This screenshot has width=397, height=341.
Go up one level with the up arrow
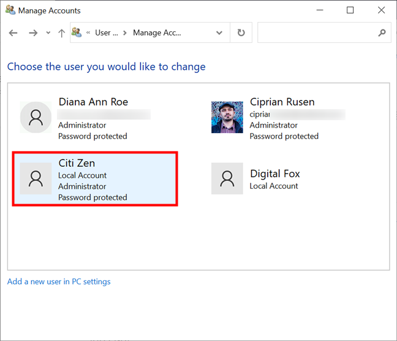[x=61, y=33]
